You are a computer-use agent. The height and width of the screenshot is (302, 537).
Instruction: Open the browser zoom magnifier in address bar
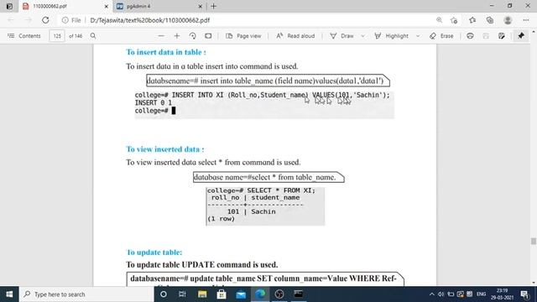439,20
